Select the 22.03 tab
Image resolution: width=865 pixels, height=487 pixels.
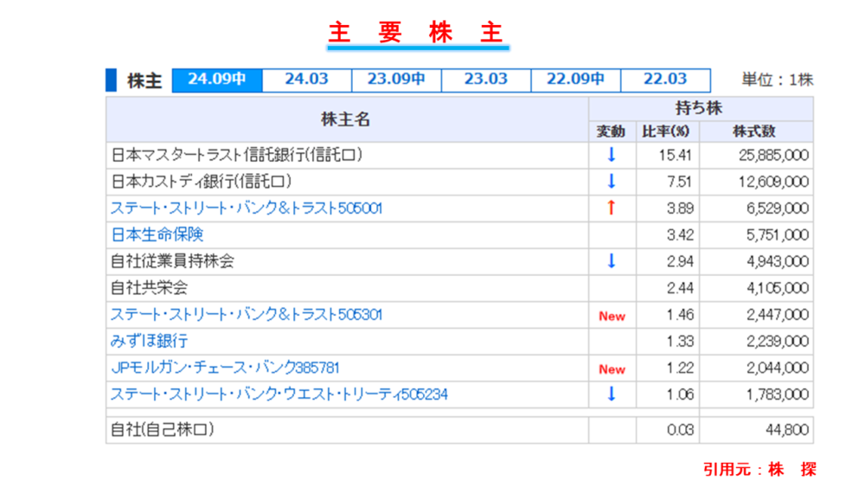(666, 80)
